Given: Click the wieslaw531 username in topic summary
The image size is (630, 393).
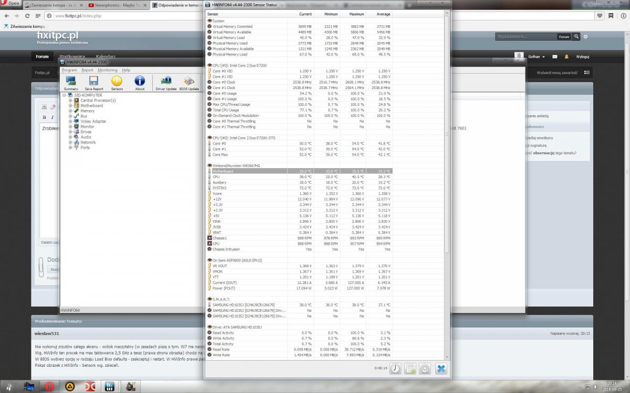Looking at the screenshot, I should click(47, 333).
